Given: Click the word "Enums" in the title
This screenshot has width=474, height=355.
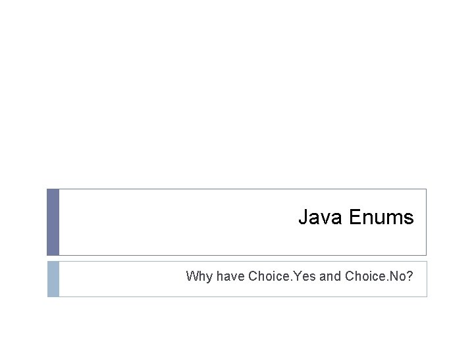Looking at the screenshot, I should click(381, 217).
